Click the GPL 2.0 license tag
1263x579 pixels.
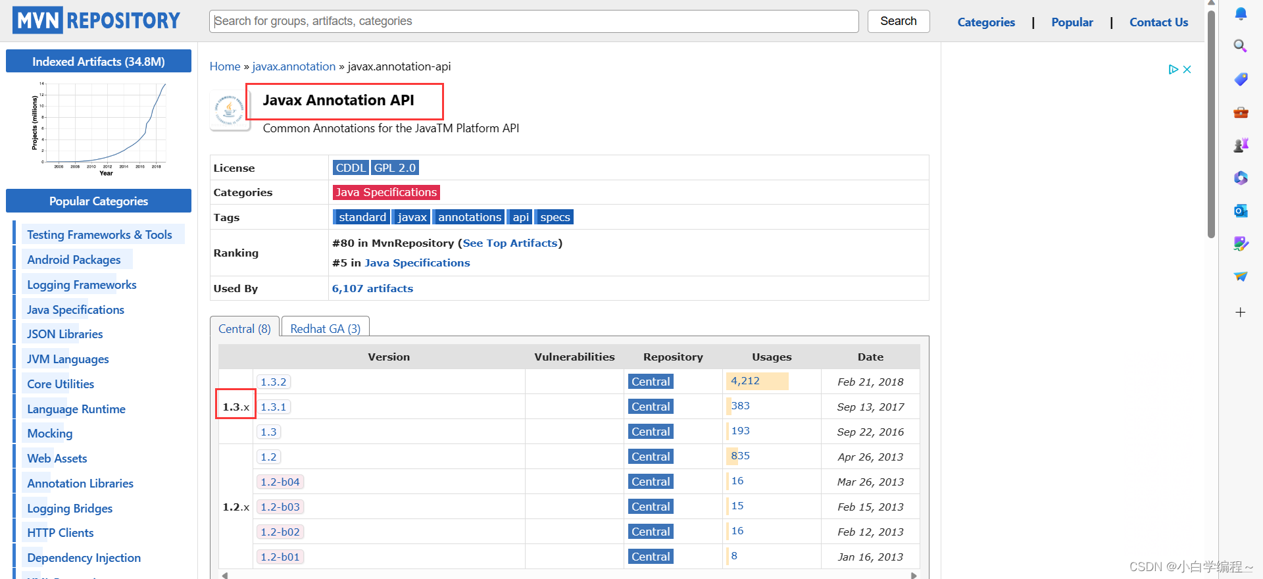coord(395,168)
